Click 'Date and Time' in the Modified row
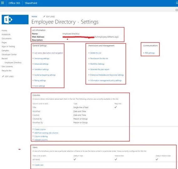The height and width of the screenshot is (169, 178). [79, 112]
